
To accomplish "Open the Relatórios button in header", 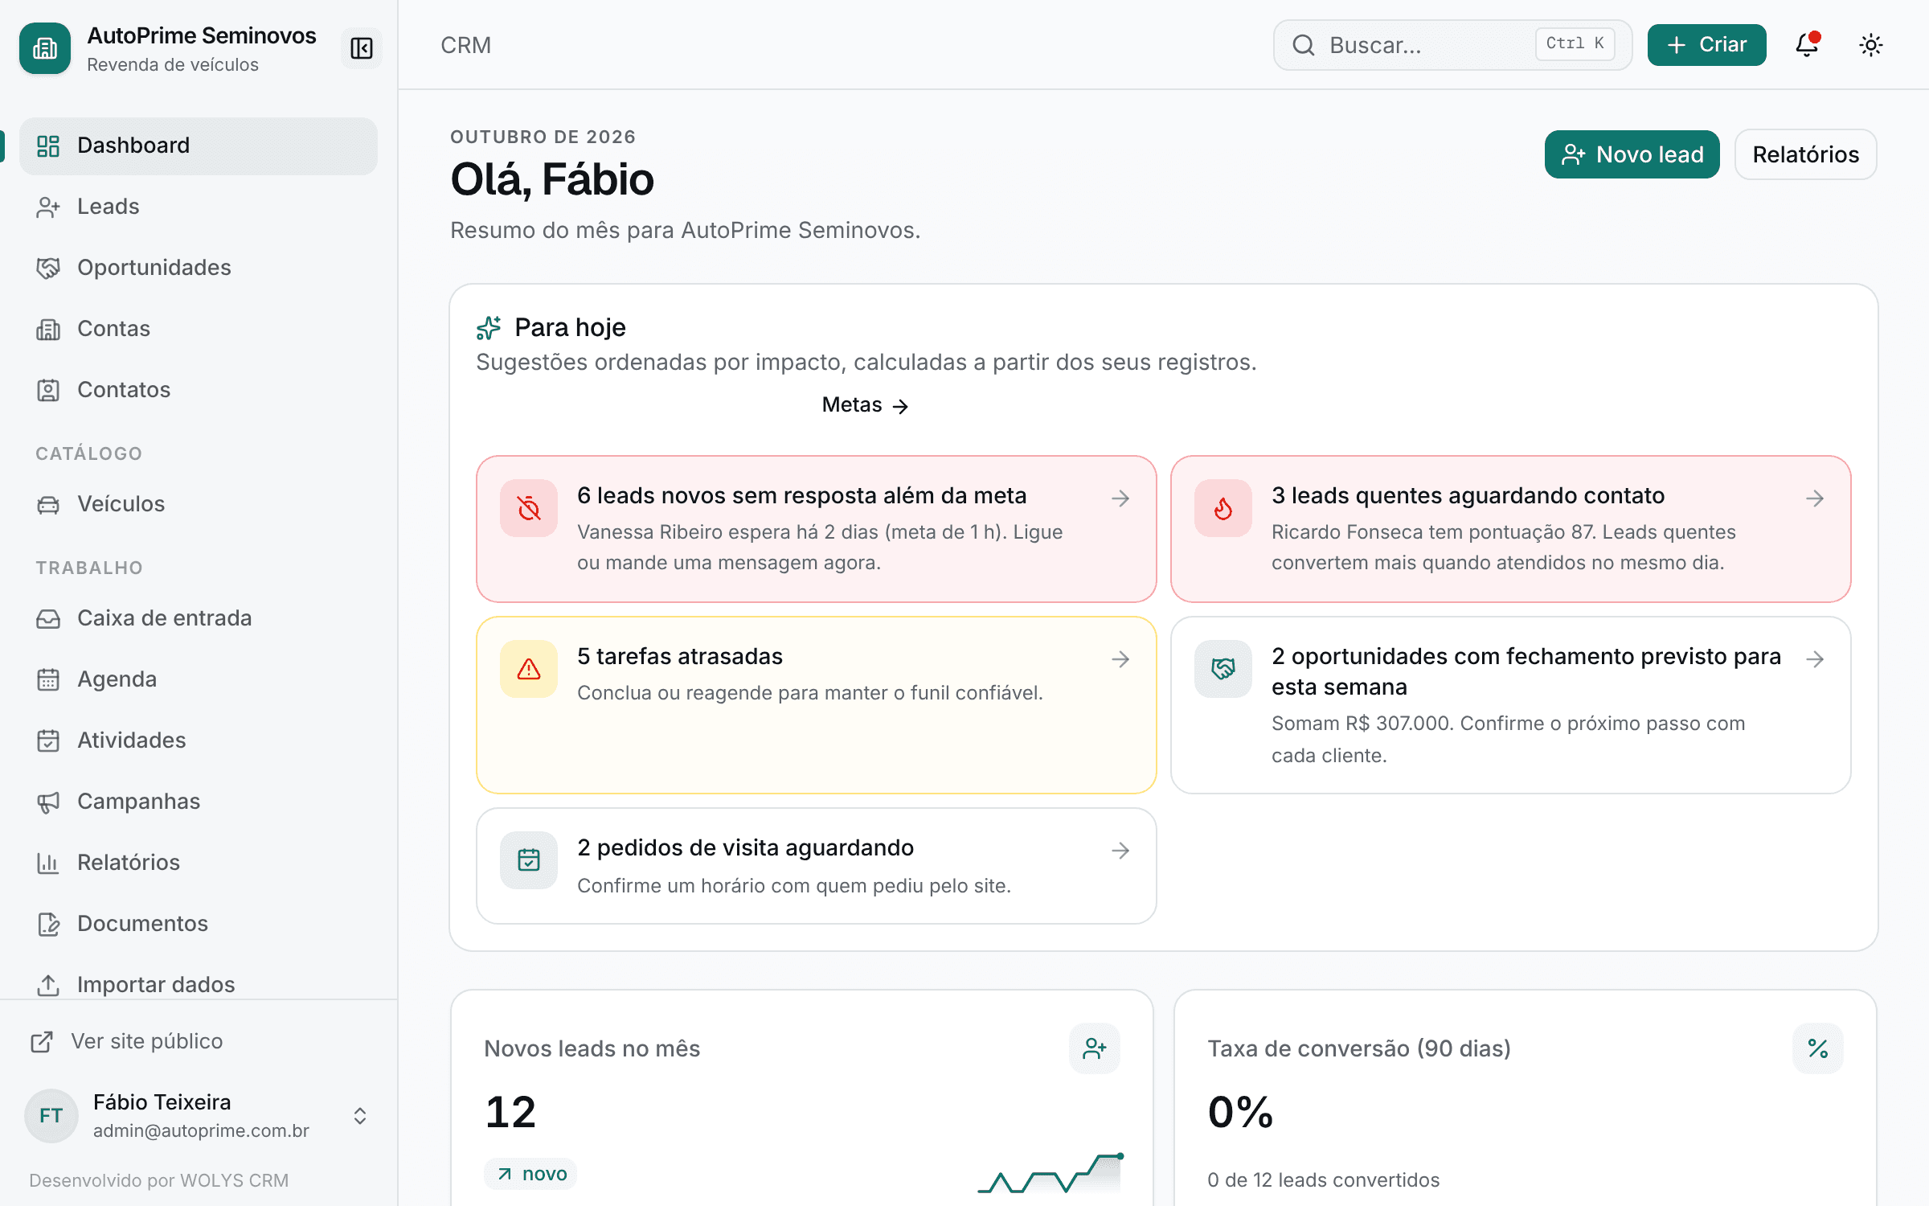I will [1805, 154].
